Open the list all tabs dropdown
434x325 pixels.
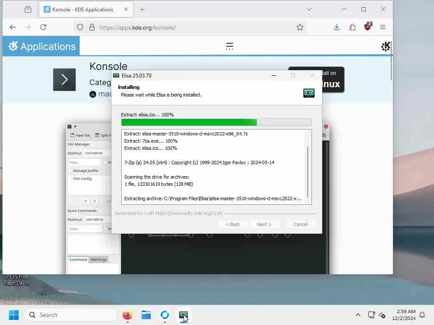tap(309, 9)
